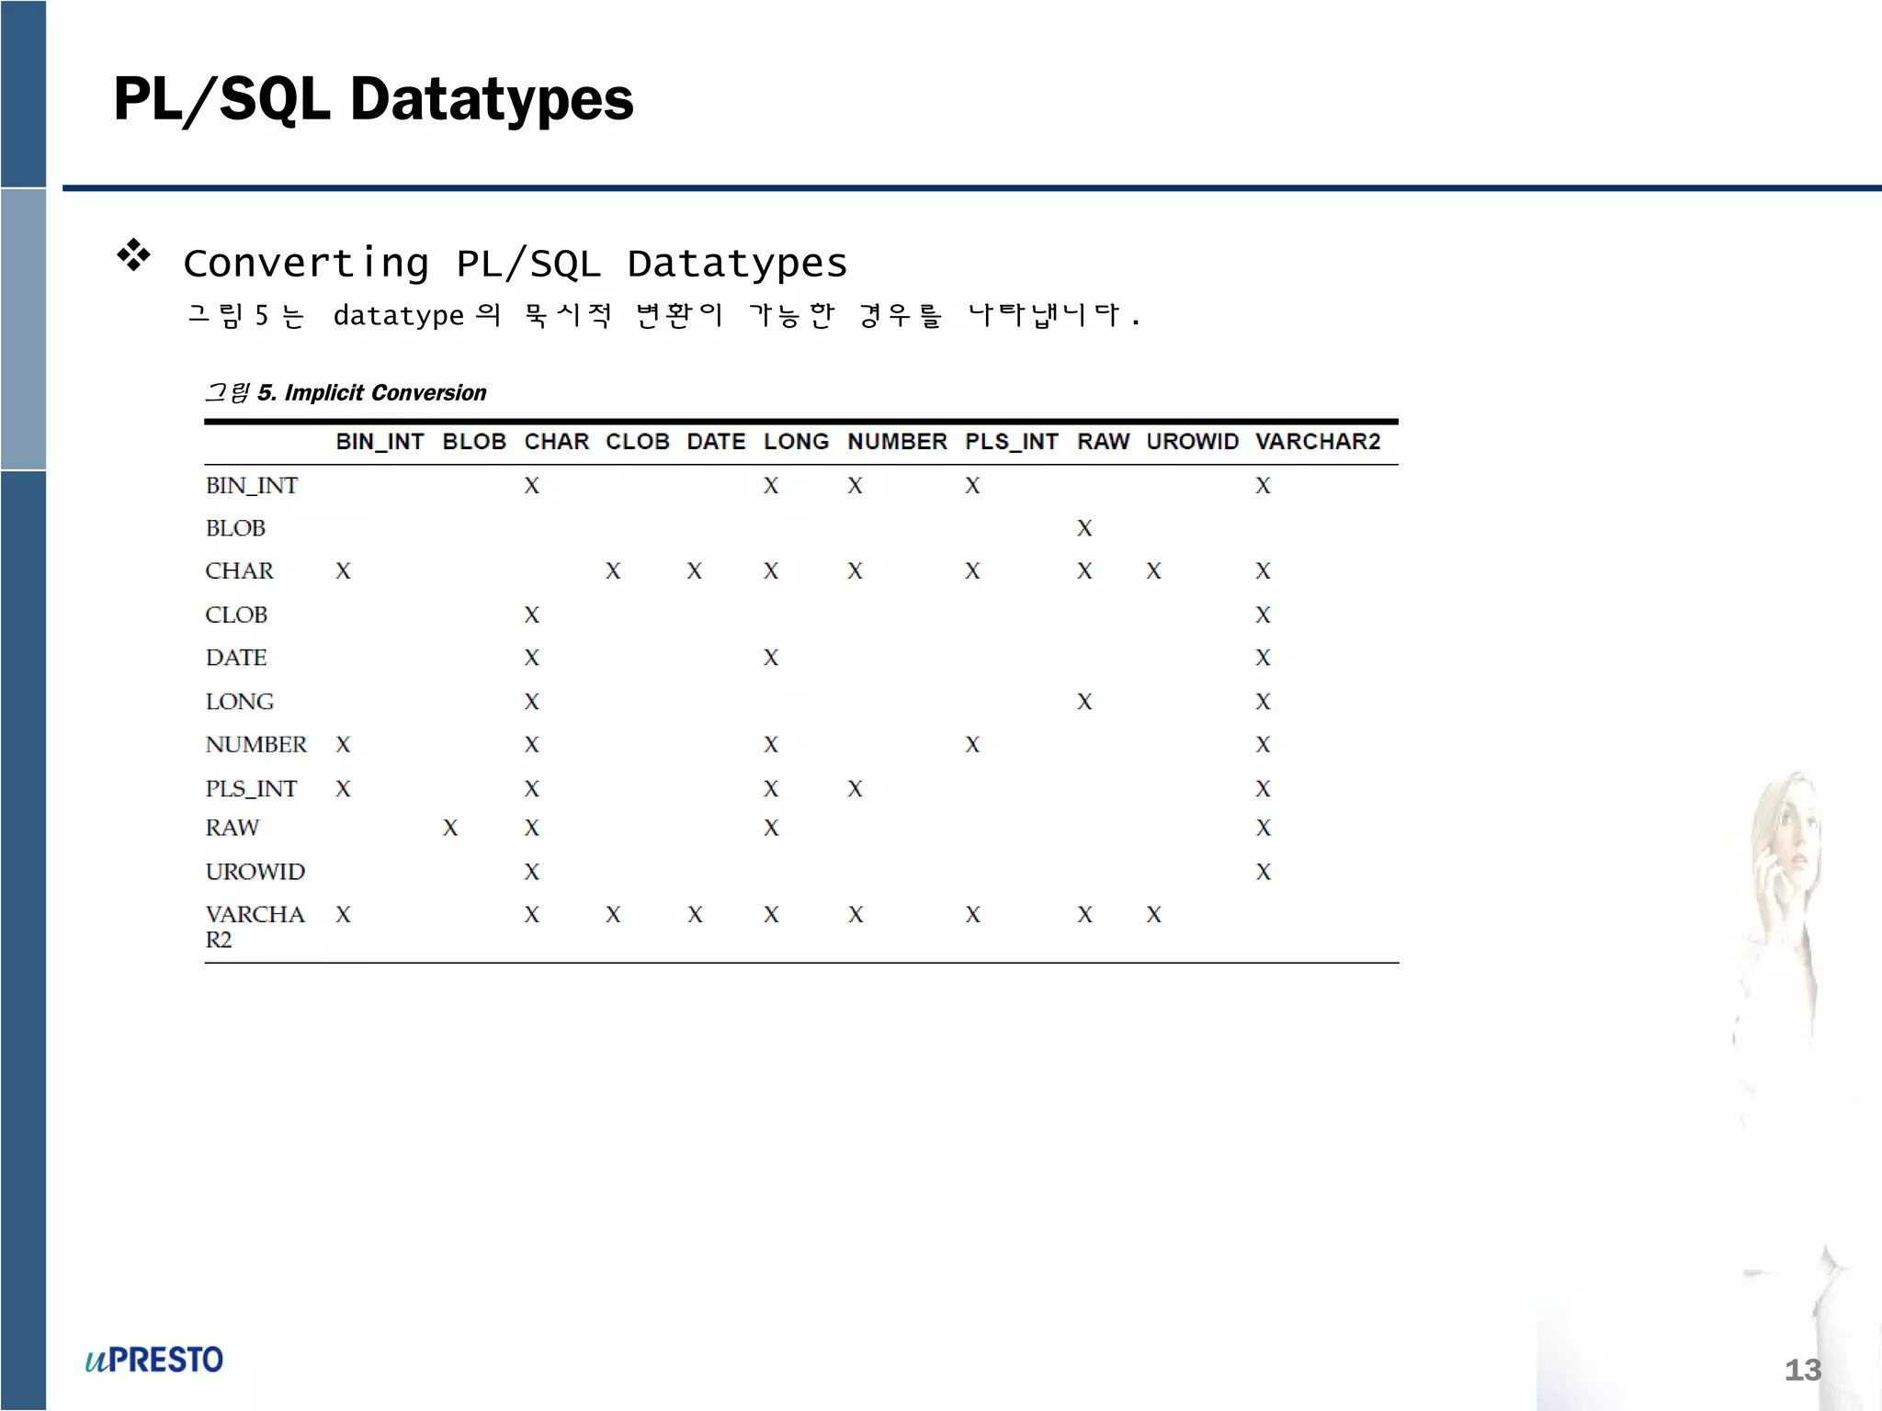This screenshot has height=1411, width=1882.
Task: Click the BIN_INT row label
Action: point(252,486)
